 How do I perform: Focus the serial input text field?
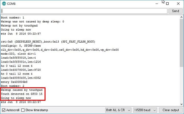pos(84,11)
